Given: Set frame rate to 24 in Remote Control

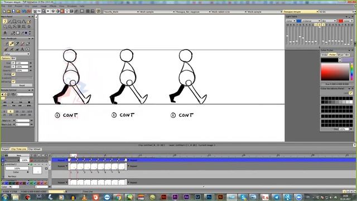Looking at the screenshot, I should 11,115.
